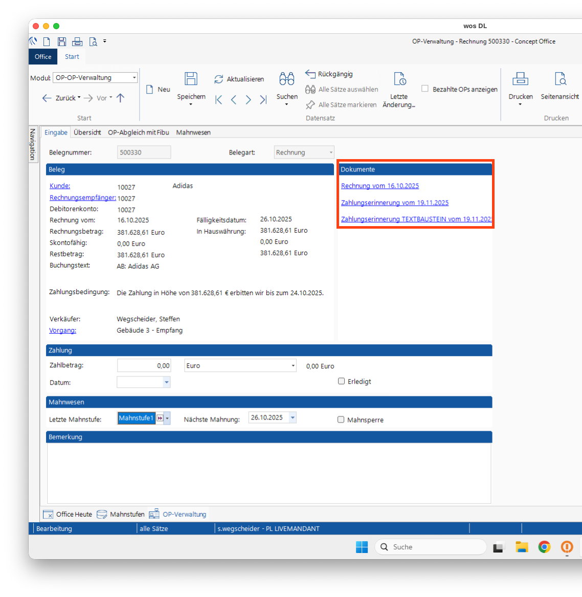Expand the Modul OP-OP-Verwaltung dropdown

(x=135, y=78)
